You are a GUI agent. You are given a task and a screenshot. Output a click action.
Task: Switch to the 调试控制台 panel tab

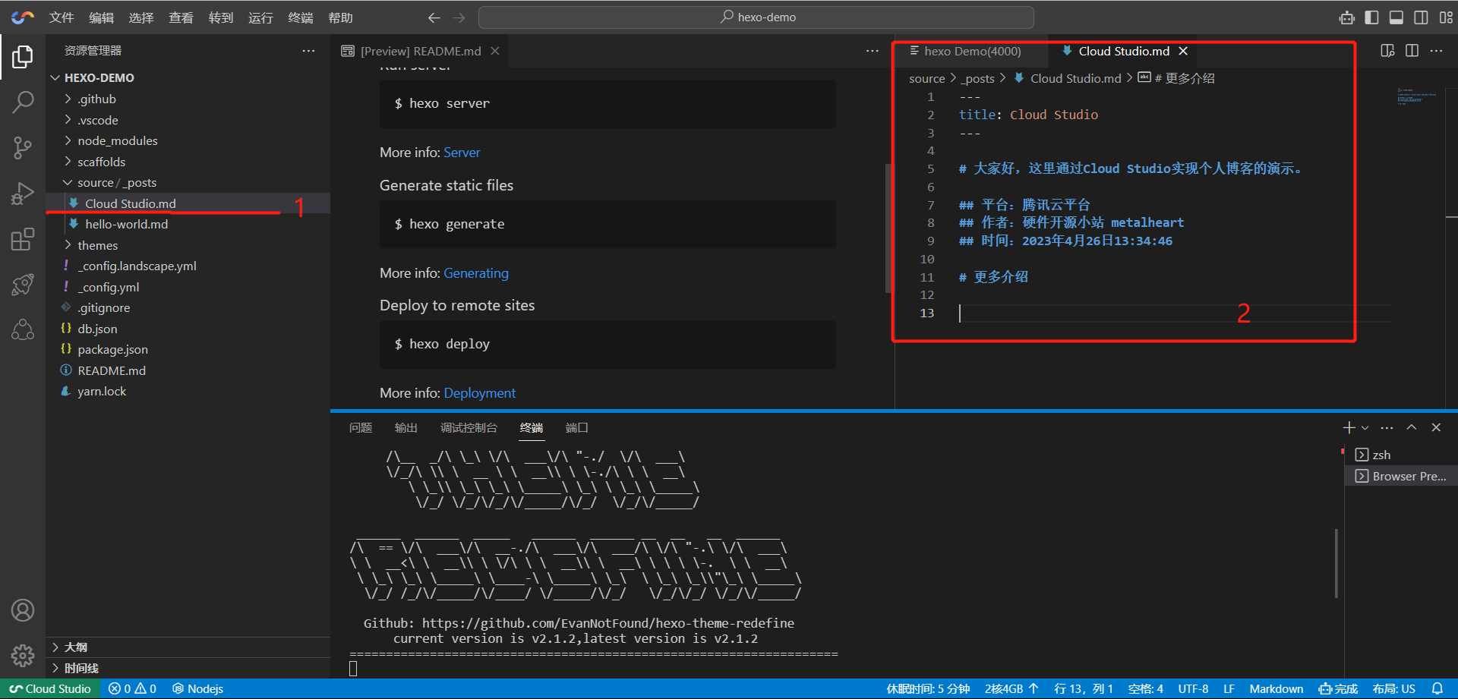[x=469, y=428]
